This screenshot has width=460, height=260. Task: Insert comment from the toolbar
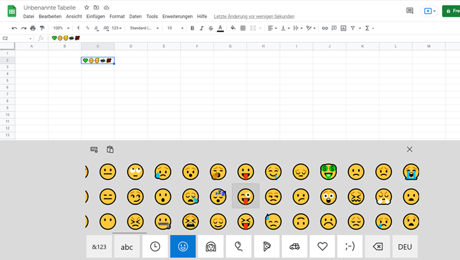334,28
